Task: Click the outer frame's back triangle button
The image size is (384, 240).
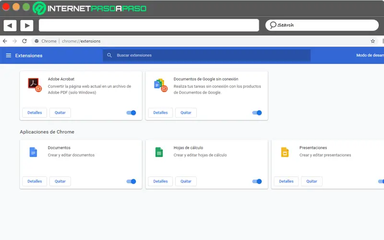Action: coord(10,25)
